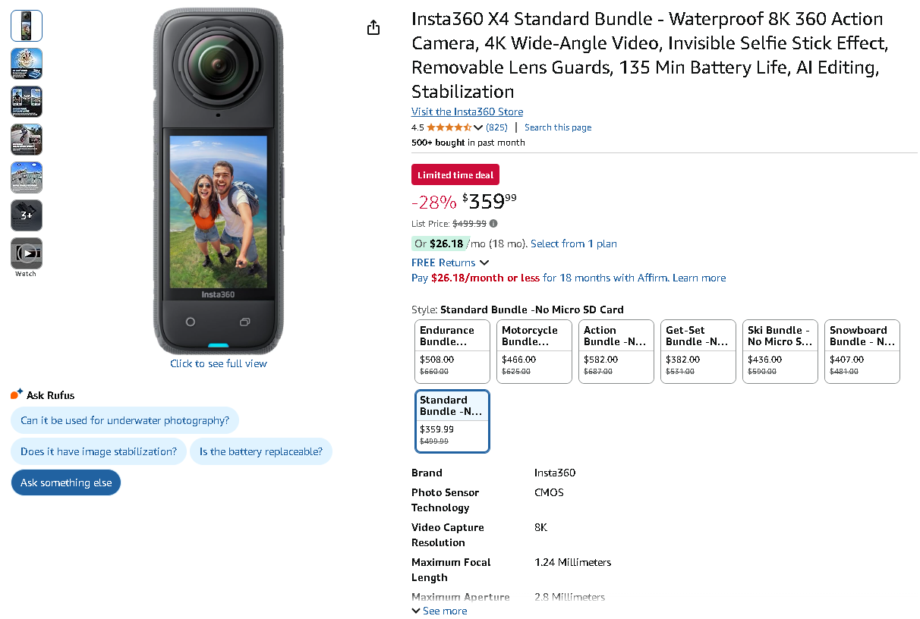Screen dimensions: 920x619
Task: Open the ratings dropdown chevron
Action: click(x=478, y=127)
